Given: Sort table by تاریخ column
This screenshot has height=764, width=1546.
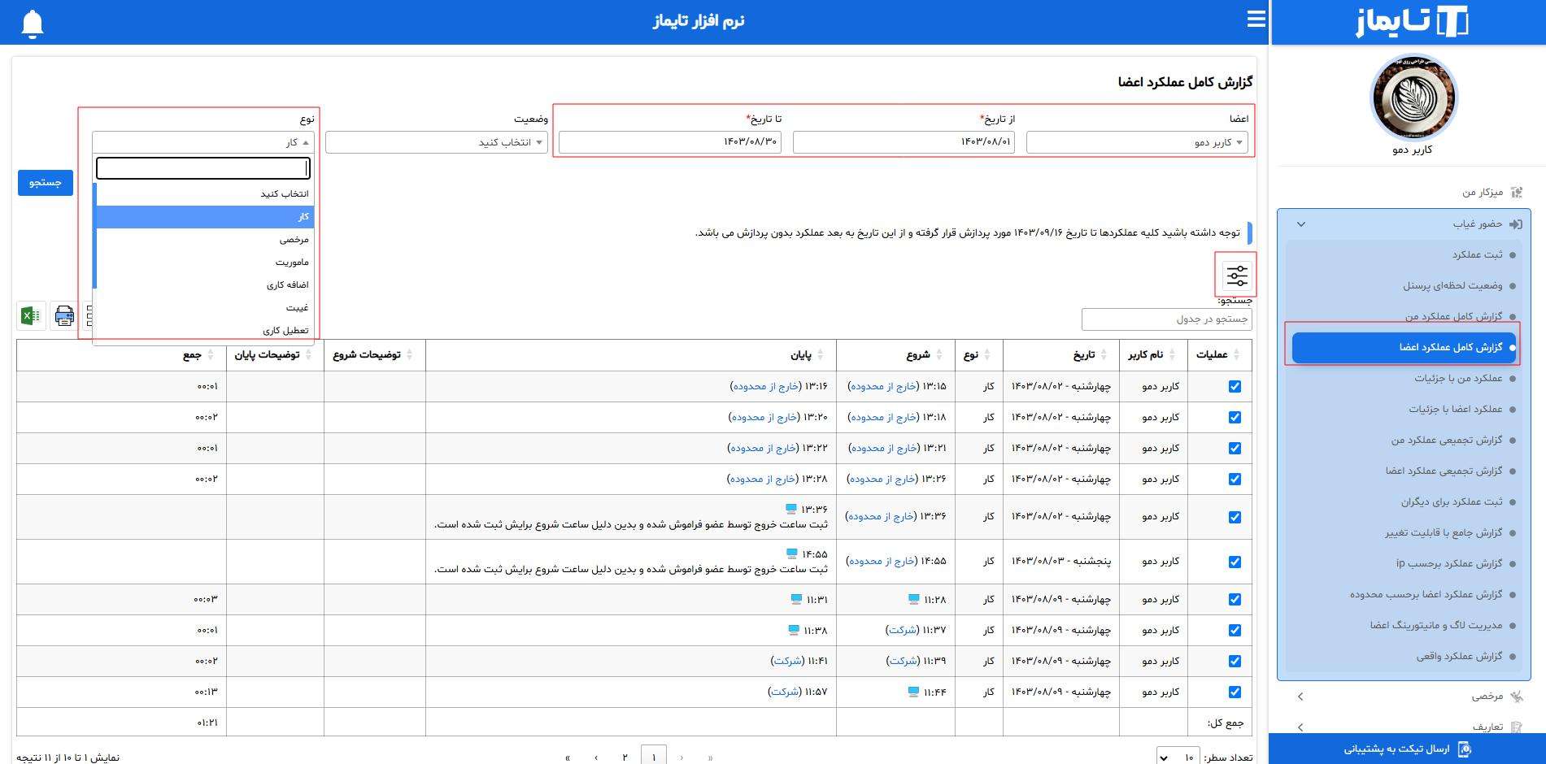Looking at the screenshot, I should tap(1060, 355).
